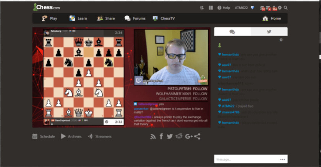Click the black queen on the chessboard
The width and height of the screenshot is (321, 167).
78,42
